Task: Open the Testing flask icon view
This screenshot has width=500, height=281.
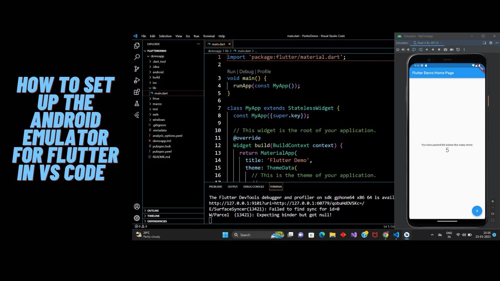Action: coord(137,103)
